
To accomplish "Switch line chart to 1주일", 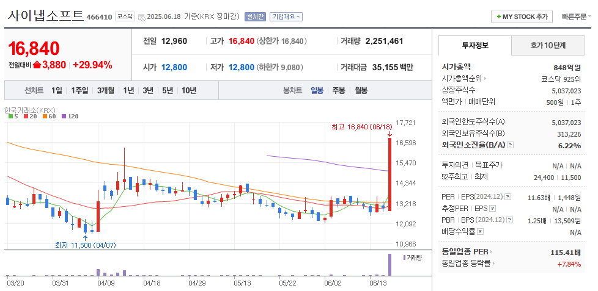I will [79, 90].
